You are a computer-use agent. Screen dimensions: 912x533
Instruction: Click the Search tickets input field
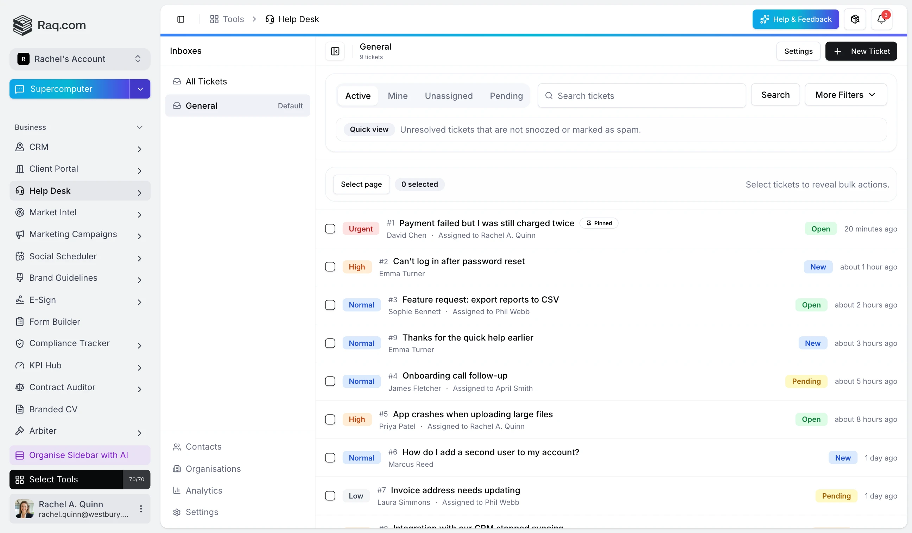click(642, 96)
